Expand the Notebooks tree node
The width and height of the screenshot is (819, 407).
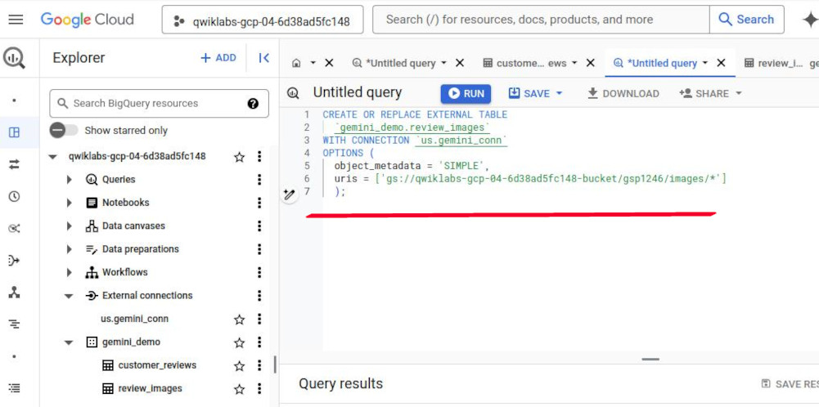[69, 203]
